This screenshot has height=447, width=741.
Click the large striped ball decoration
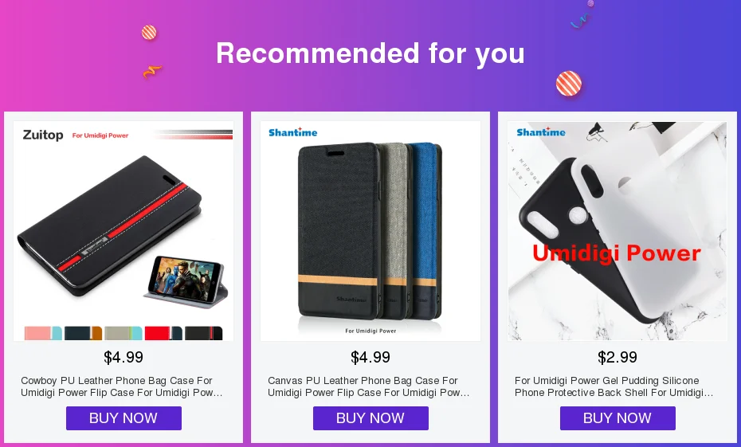pyautogui.click(x=569, y=84)
